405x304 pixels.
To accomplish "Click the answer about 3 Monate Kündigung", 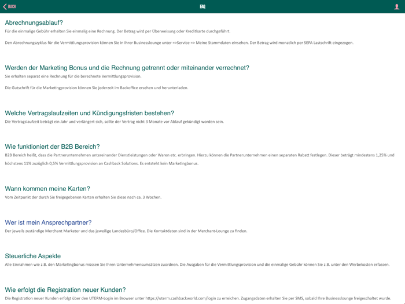I will click(114, 122).
